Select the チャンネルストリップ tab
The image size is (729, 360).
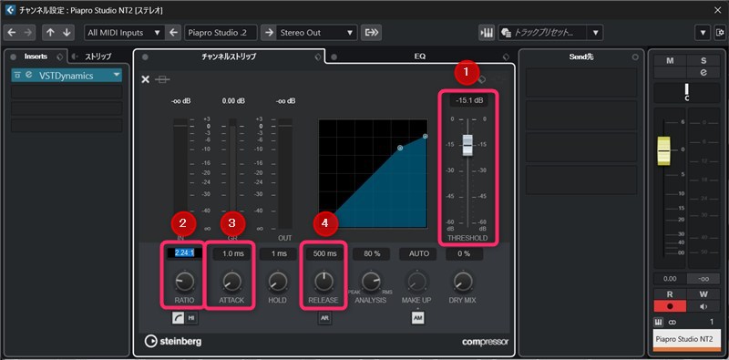pyautogui.click(x=229, y=57)
